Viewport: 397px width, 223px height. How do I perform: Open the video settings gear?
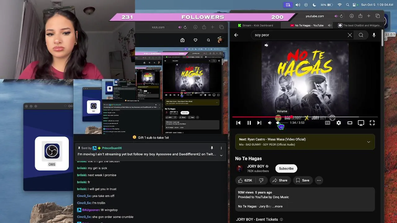(x=339, y=123)
